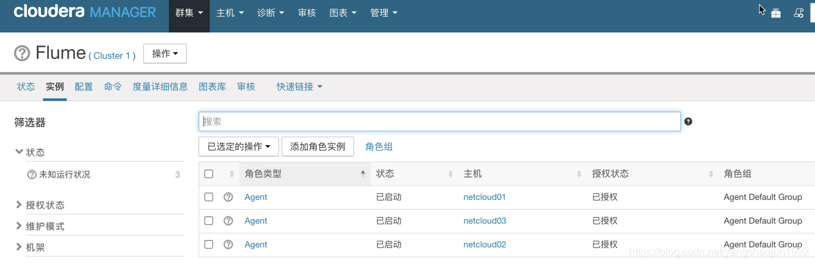Check the box for netcloud03 Agent row

(209, 221)
